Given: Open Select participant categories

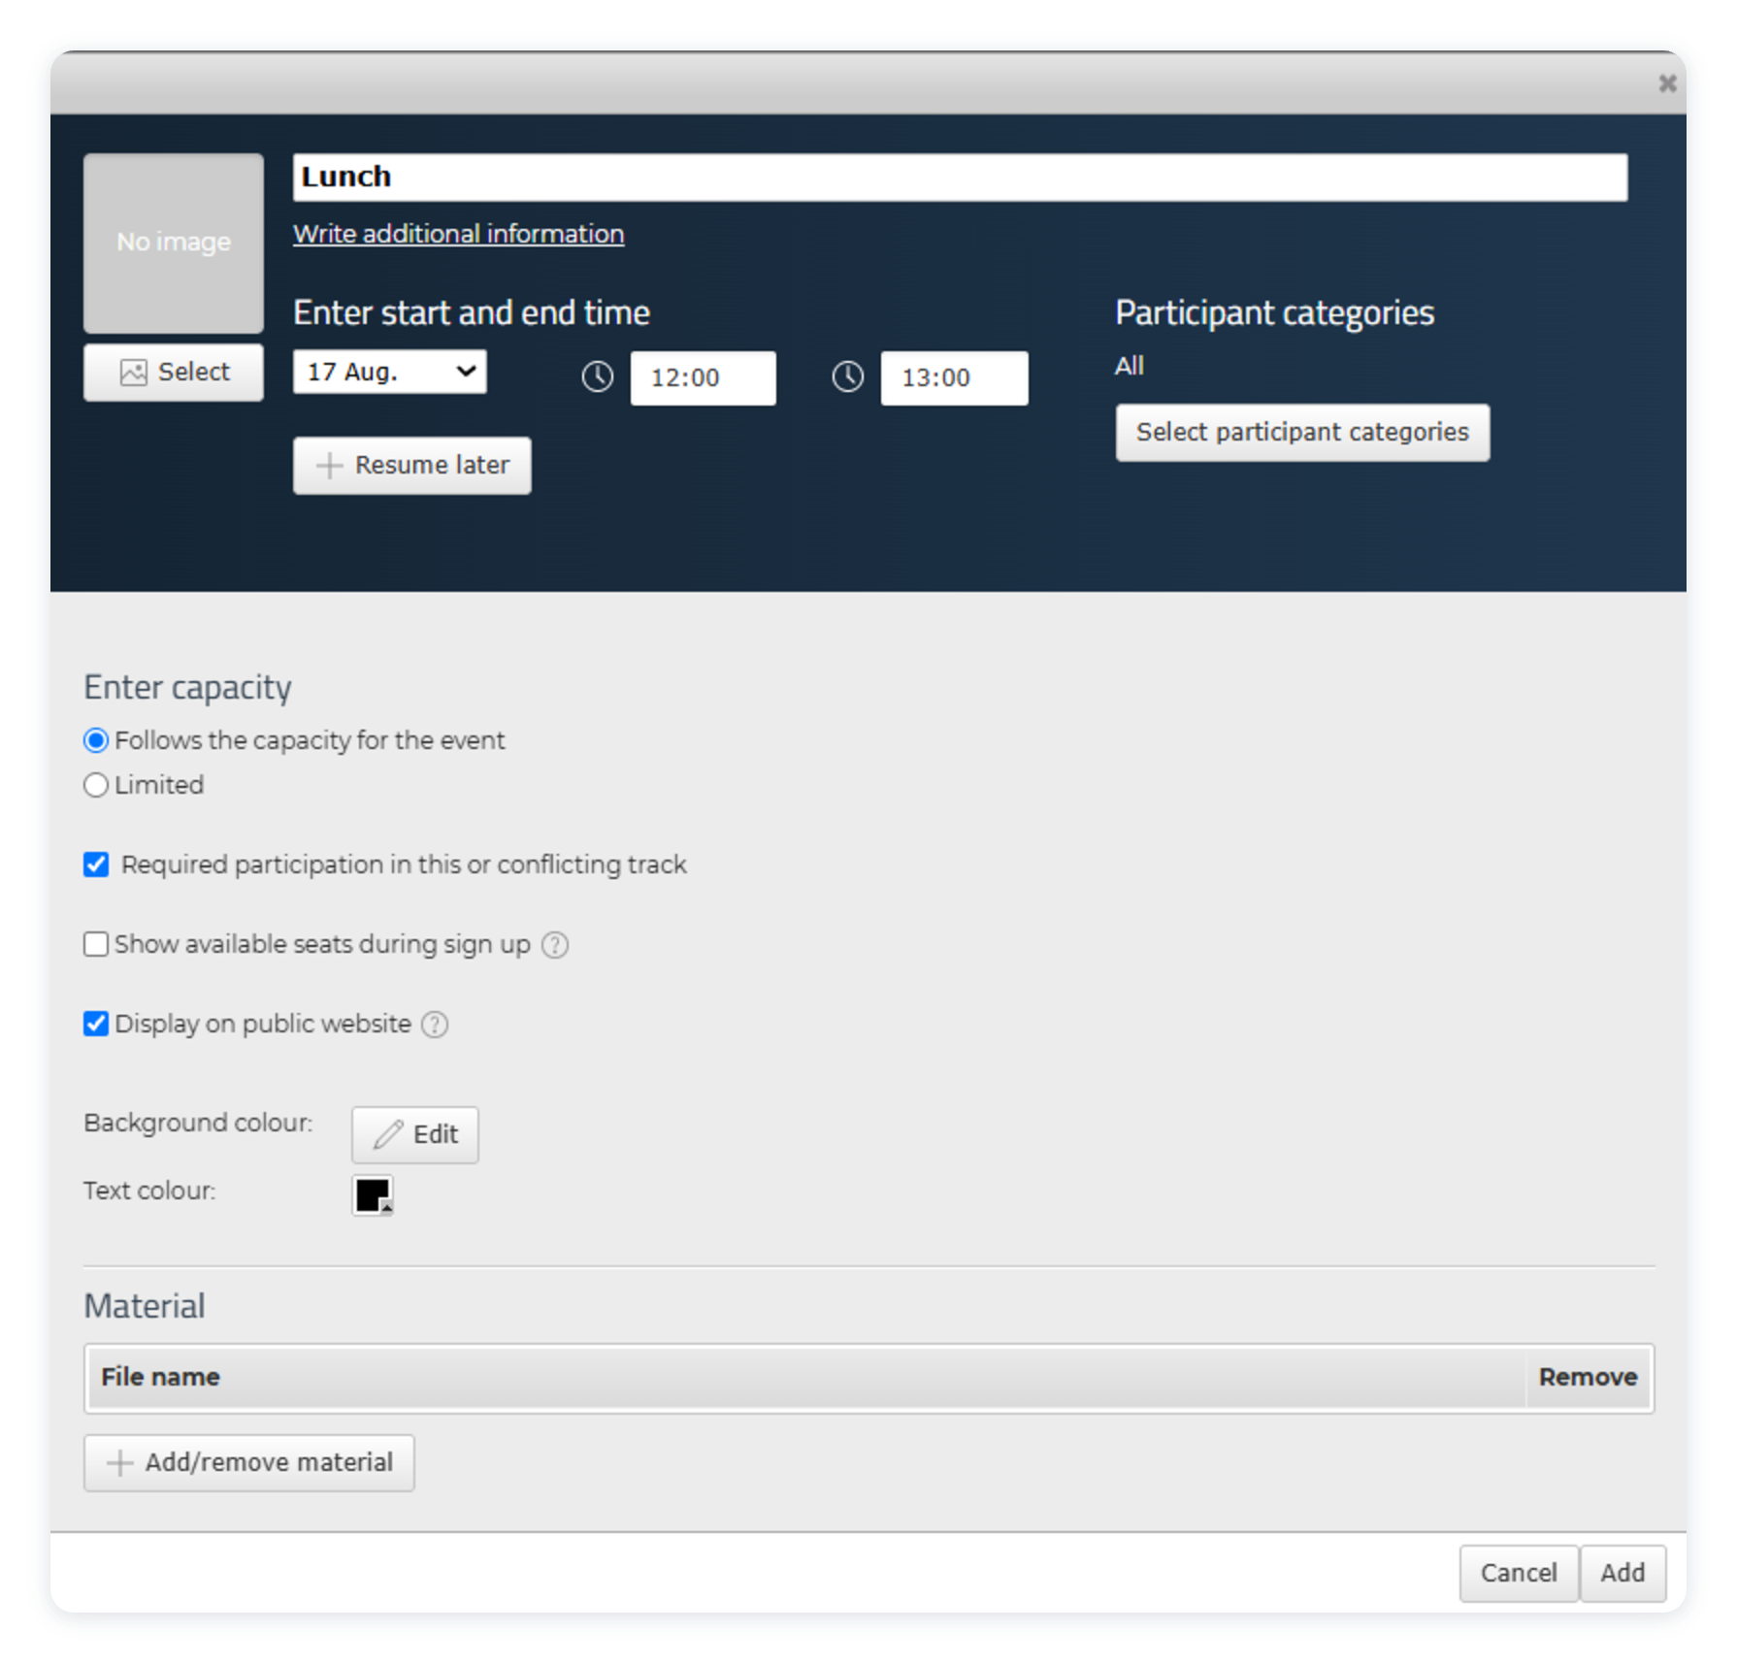Looking at the screenshot, I should pos(1302,433).
